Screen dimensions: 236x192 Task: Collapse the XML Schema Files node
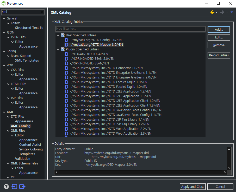(x=8, y=163)
